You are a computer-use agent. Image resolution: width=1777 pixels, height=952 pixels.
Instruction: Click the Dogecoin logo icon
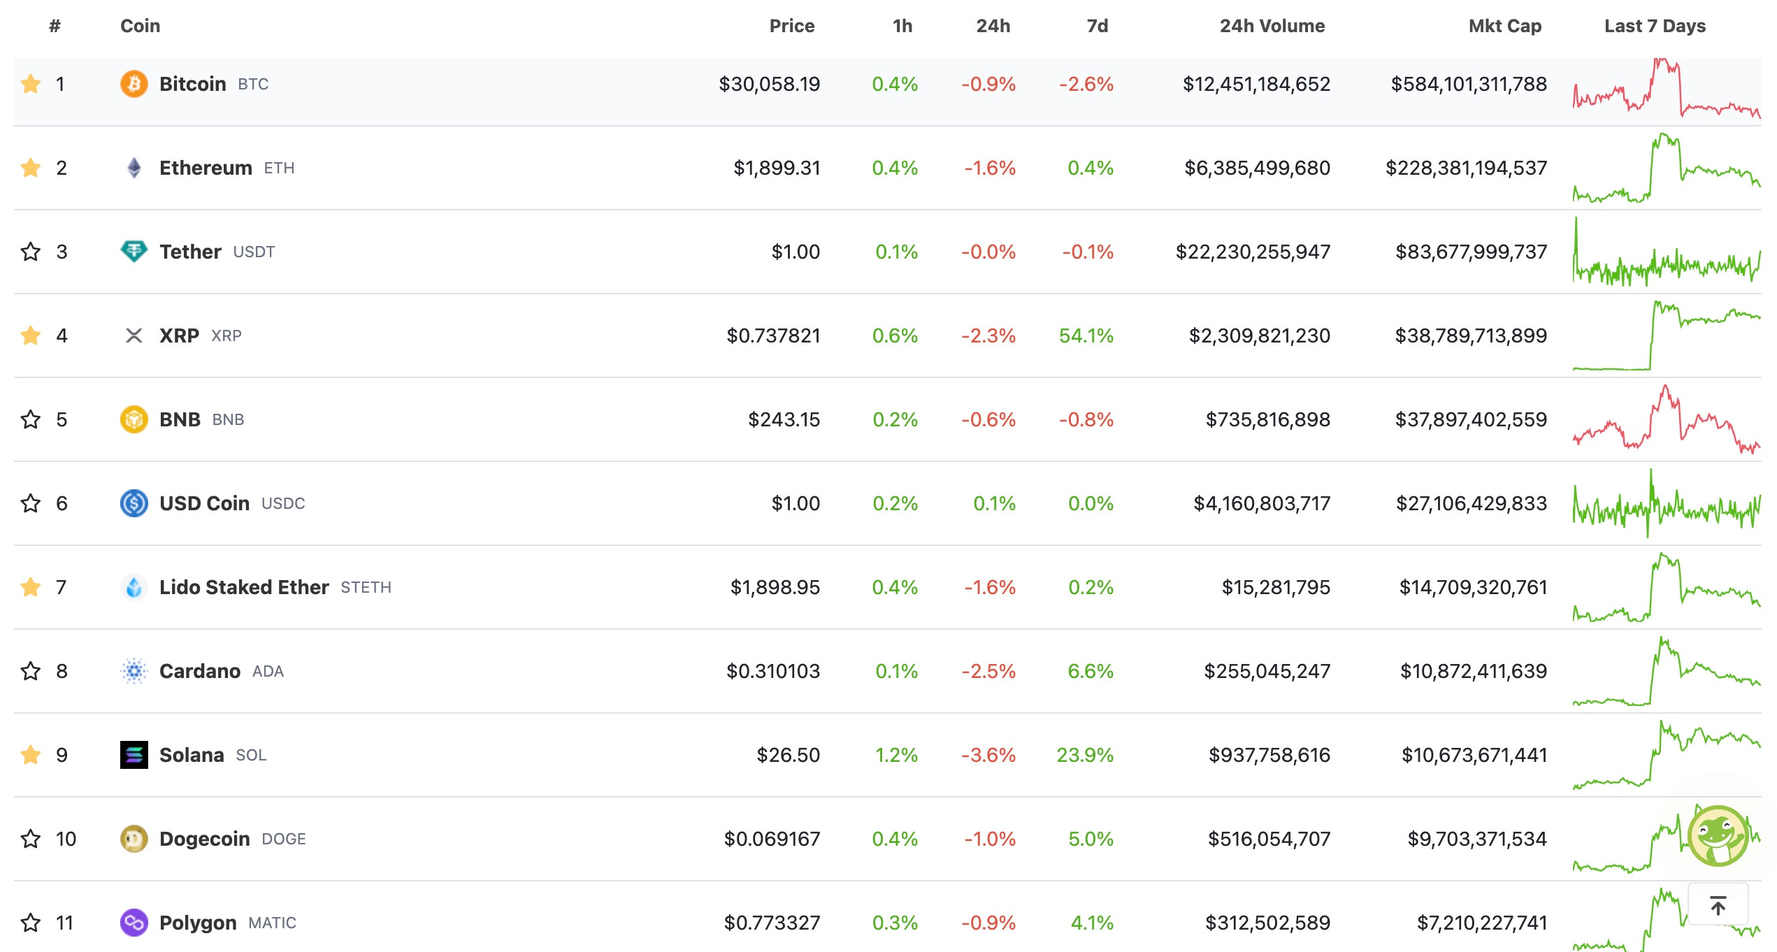(x=134, y=839)
